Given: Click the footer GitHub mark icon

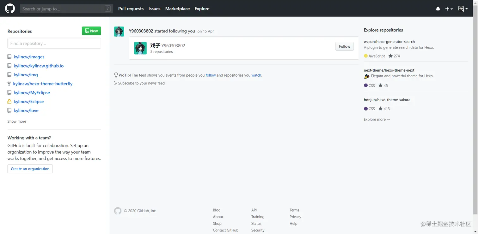Looking at the screenshot, I should pos(118,211).
